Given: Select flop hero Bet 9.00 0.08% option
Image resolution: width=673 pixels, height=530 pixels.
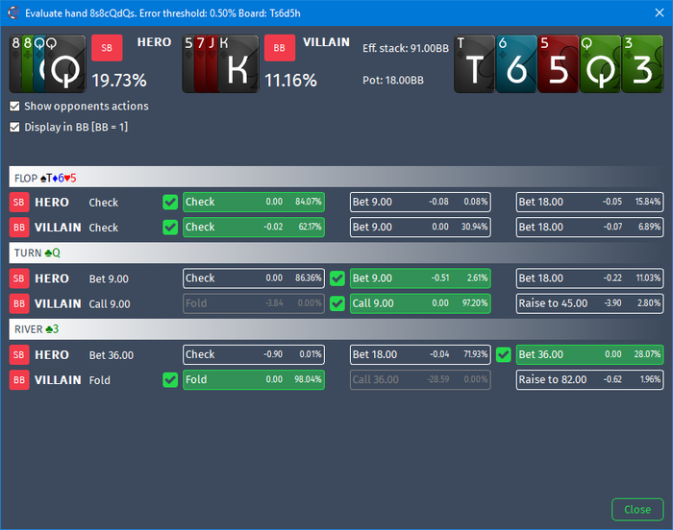Looking at the screenshot, I should (420, 202).
